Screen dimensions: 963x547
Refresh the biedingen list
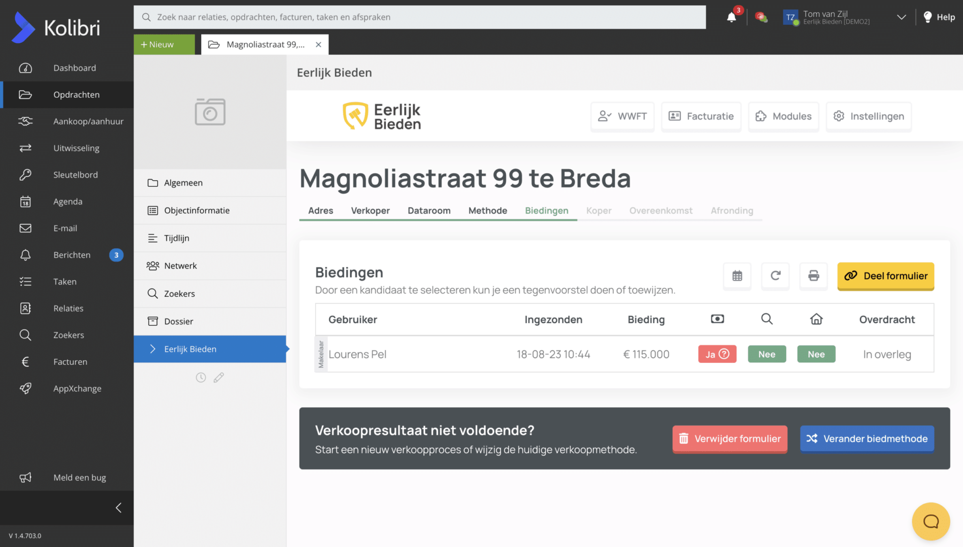775,276
